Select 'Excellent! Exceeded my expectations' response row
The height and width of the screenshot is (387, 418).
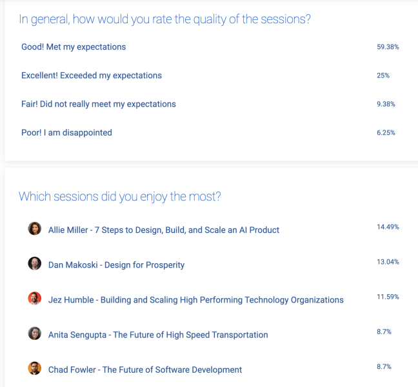click(x=210, y=75)
